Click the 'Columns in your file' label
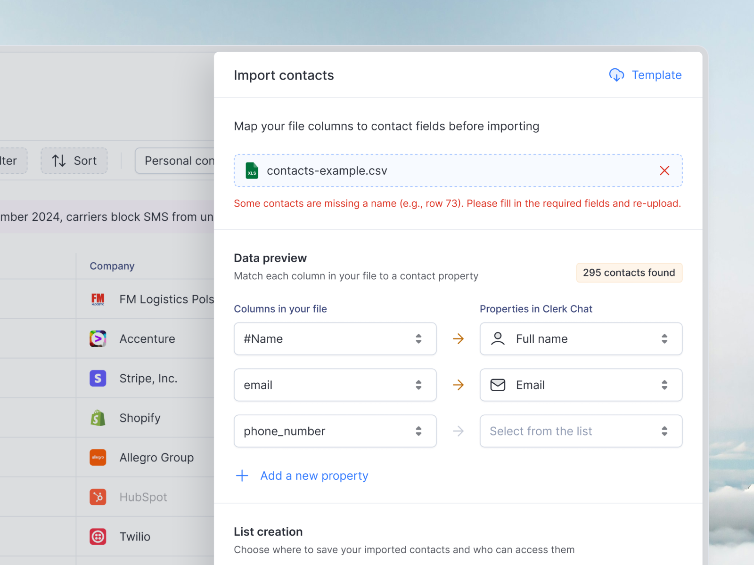This screenshot has height=565, width=754. [280, 309]
